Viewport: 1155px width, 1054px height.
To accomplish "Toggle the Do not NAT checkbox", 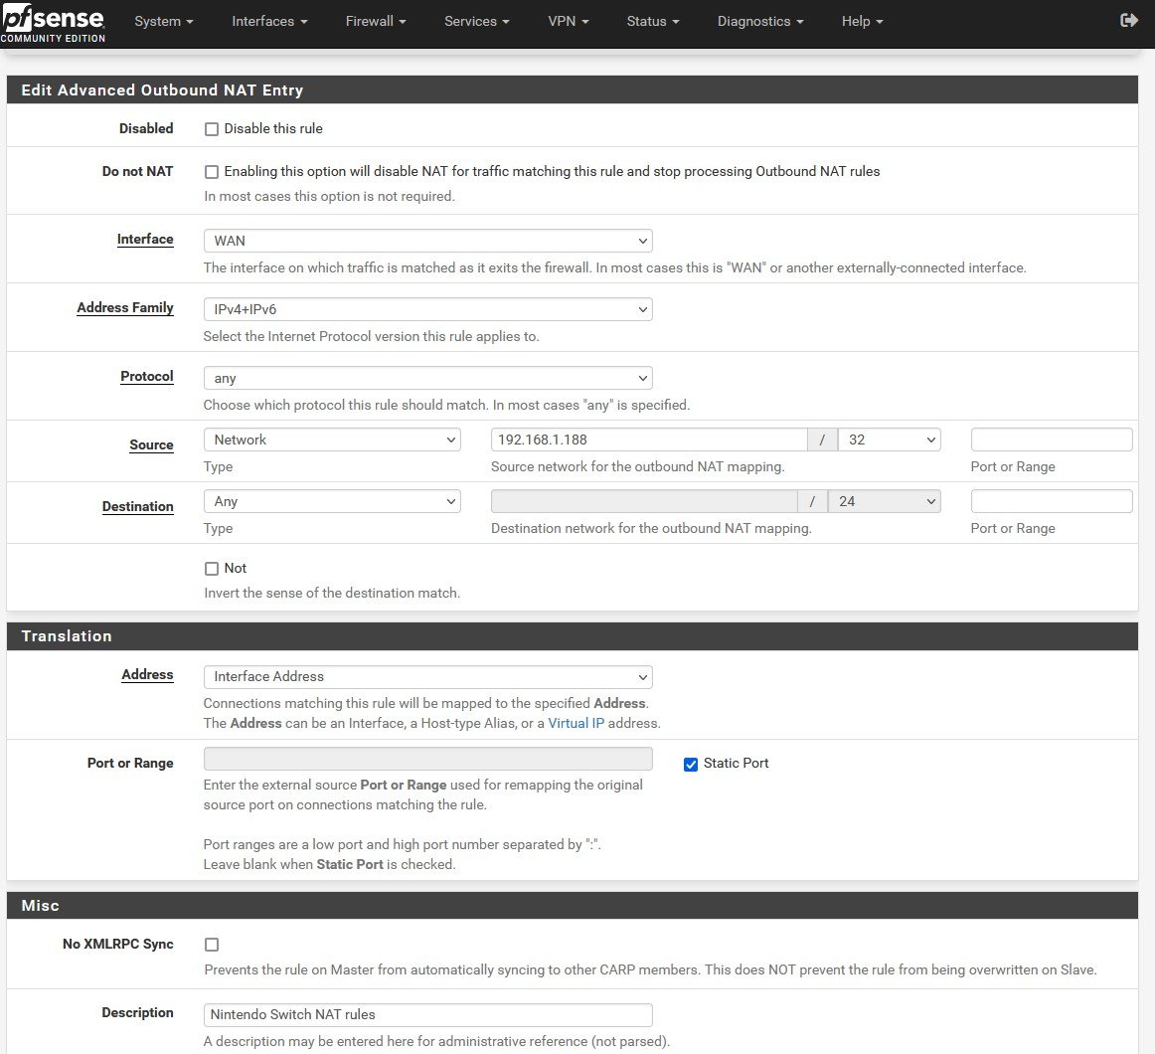I will [x=212, y=172].
